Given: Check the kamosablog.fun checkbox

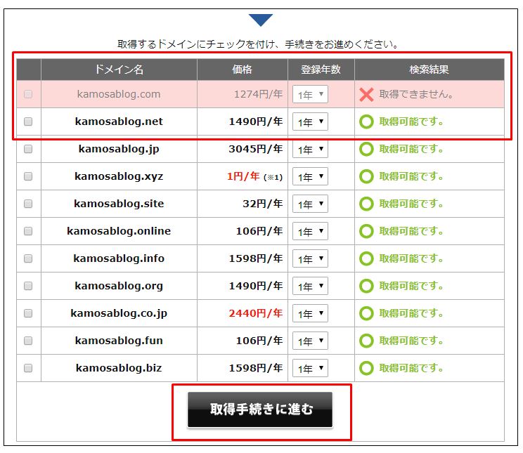Looking at the screenshot, I should [x=28, y=341].
